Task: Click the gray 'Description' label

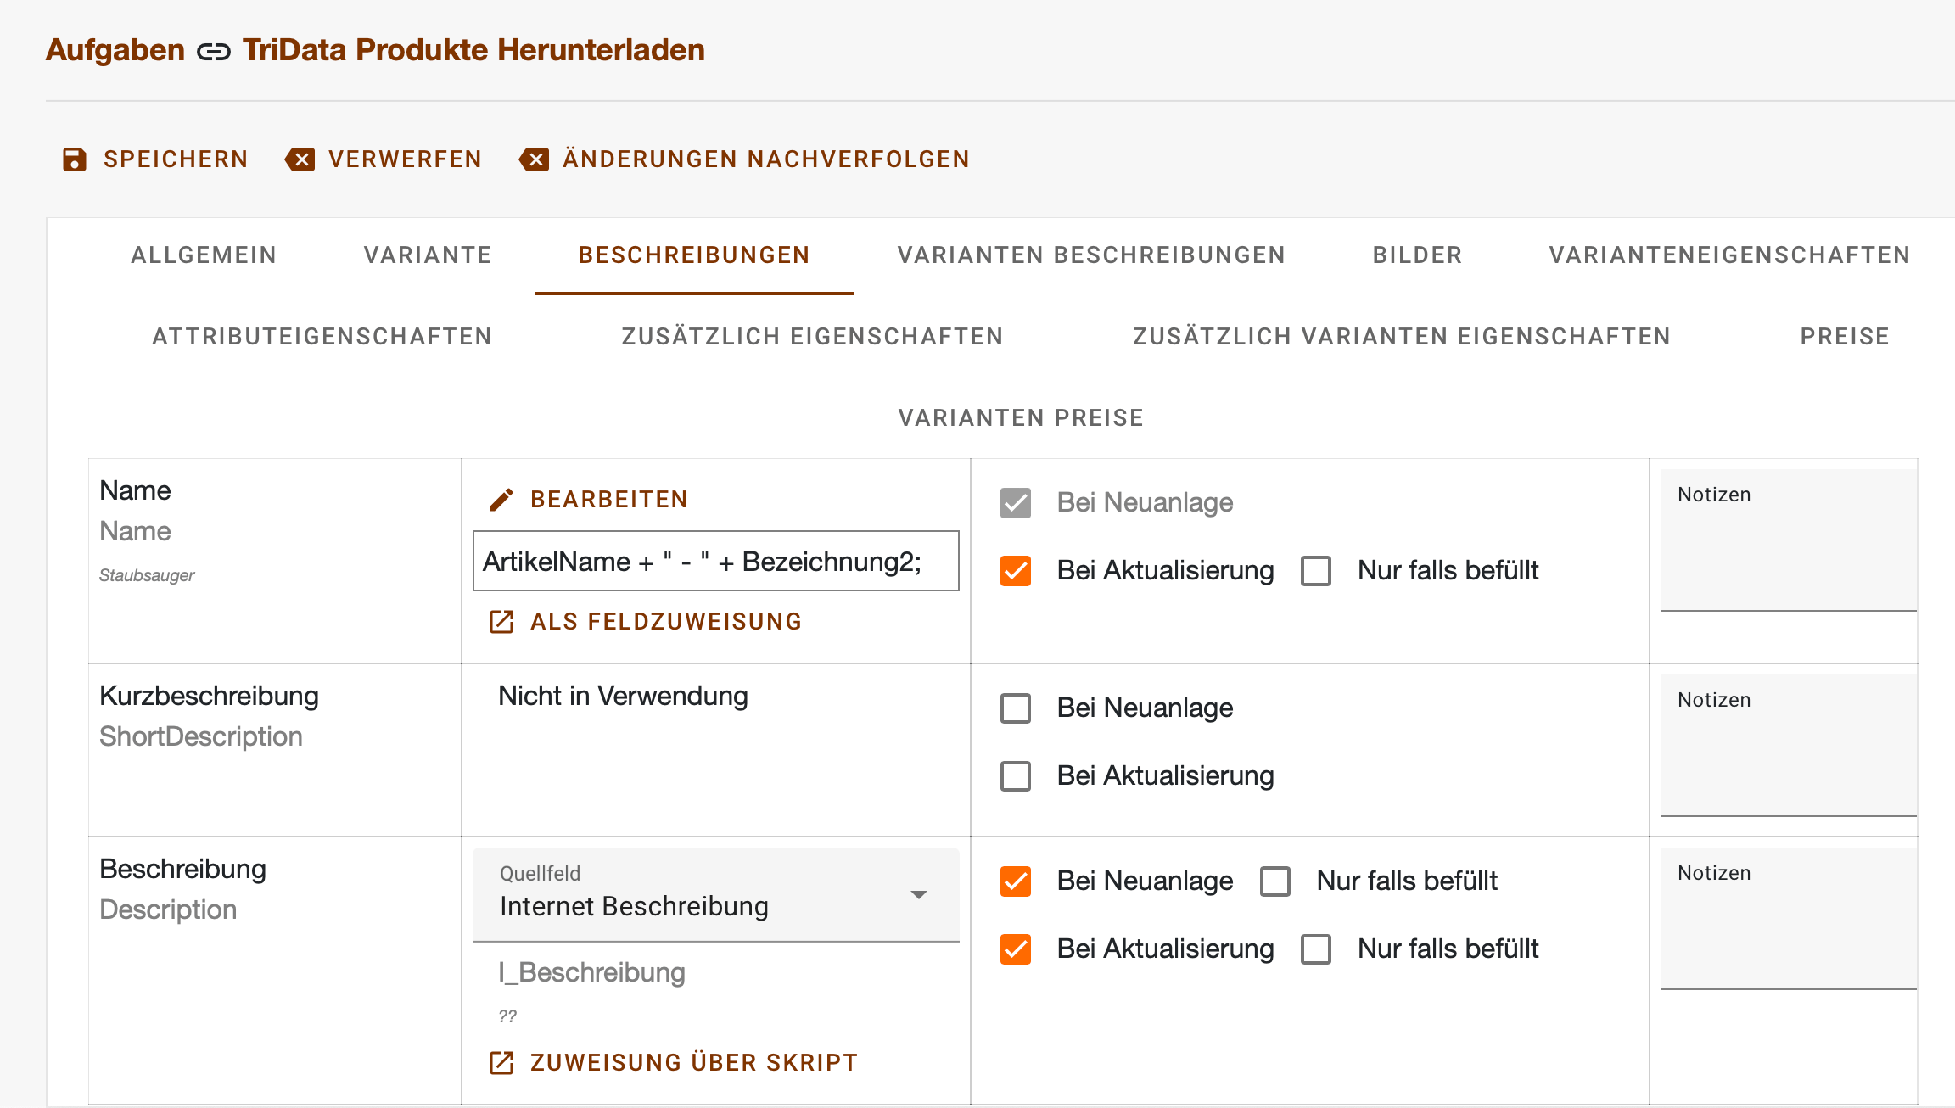Action: (168, 909)
